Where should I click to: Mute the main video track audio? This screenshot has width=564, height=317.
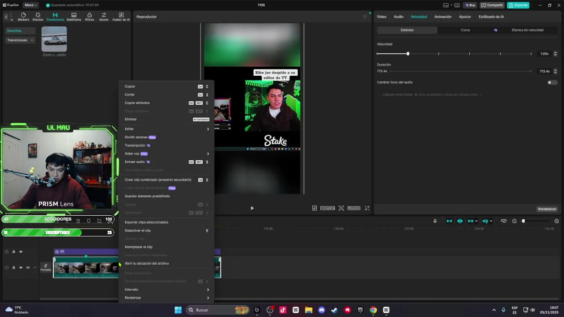point(28,267)
